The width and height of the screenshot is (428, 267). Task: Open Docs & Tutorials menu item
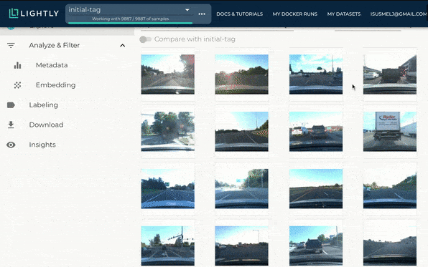point(239,14)
